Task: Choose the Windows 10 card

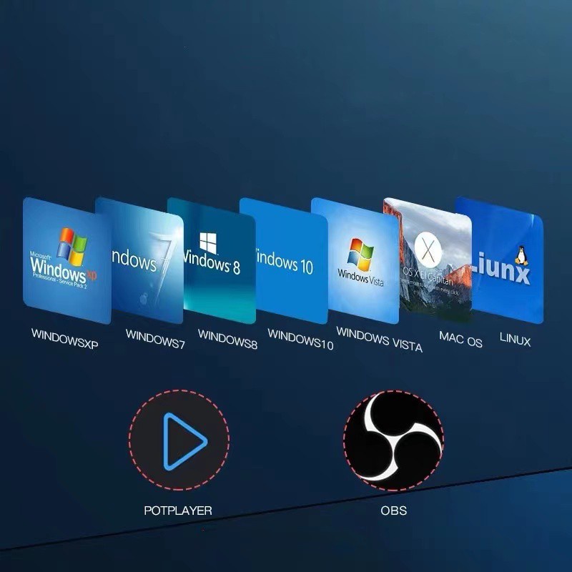Action: [x=283, y=261]
